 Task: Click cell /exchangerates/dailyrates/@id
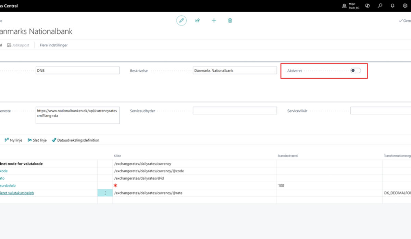195,178
